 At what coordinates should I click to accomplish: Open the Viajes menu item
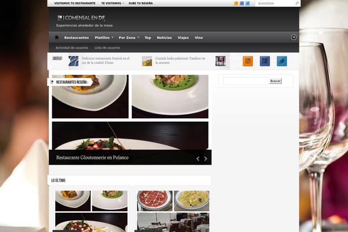coord(183,38)
